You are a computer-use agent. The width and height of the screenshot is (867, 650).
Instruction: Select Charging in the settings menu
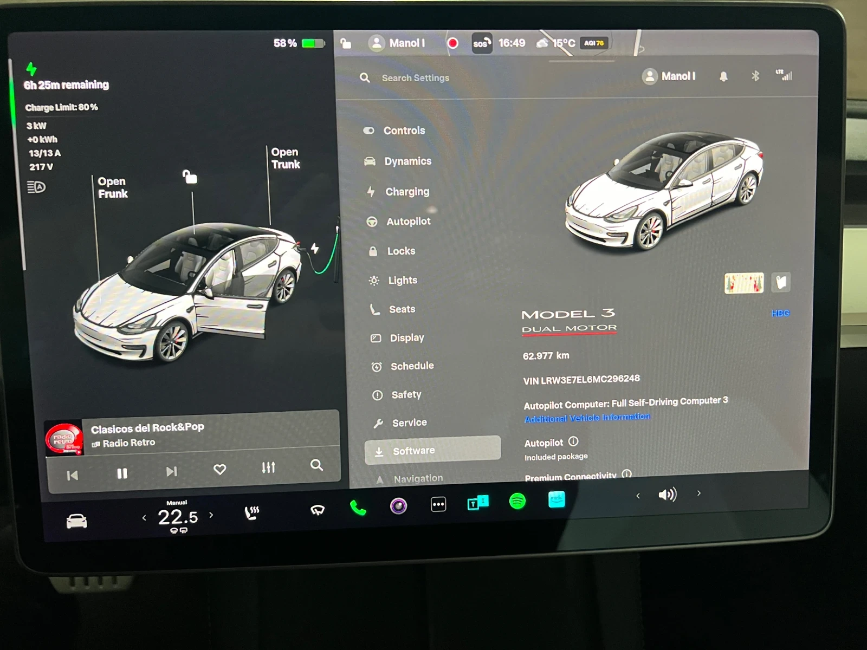click(x=407, y=192)
